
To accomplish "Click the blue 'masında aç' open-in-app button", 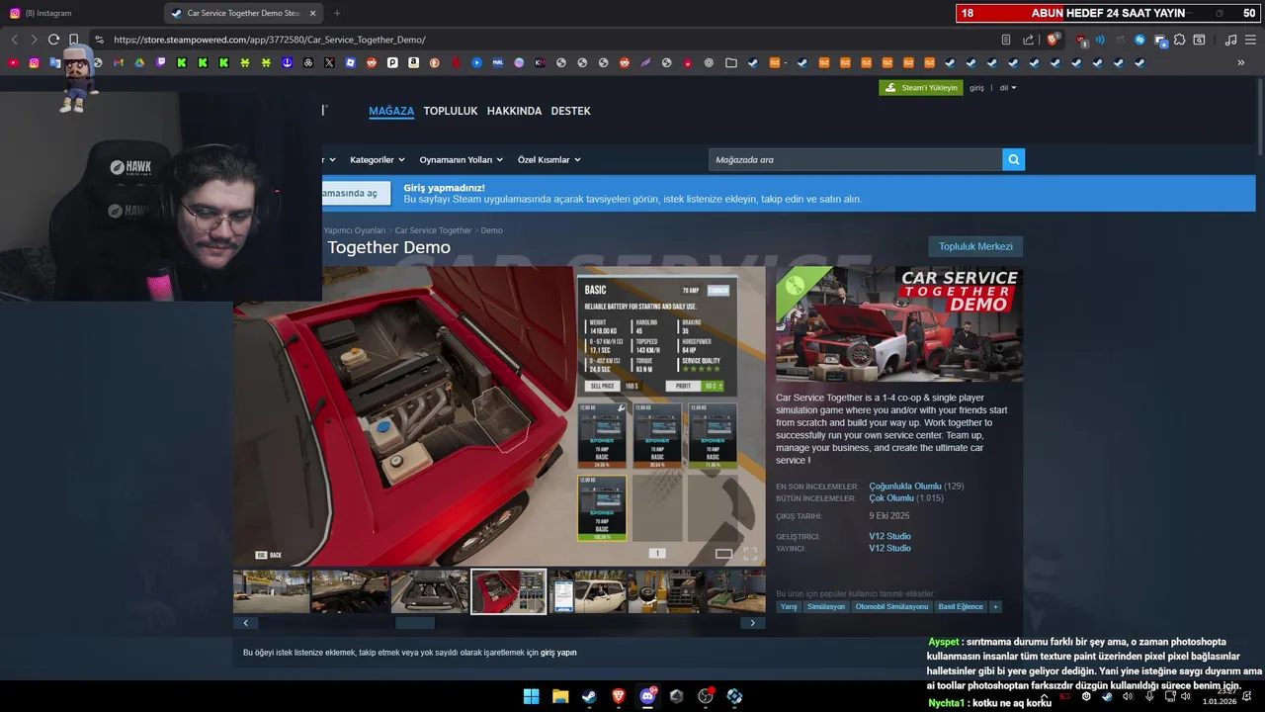I will pyautogui.click(x=356, y=193).
